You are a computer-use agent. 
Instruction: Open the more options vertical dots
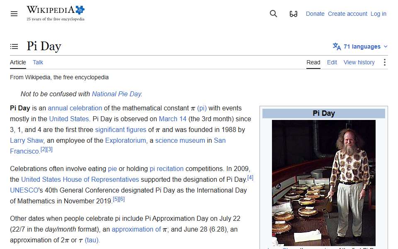coord(385,62)
